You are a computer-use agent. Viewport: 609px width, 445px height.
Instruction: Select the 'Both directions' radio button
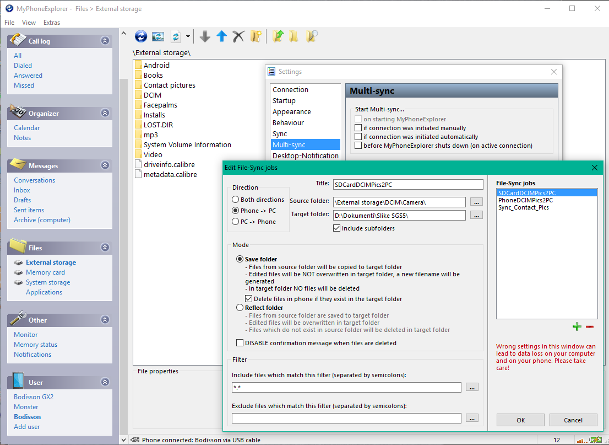(236, 200)
